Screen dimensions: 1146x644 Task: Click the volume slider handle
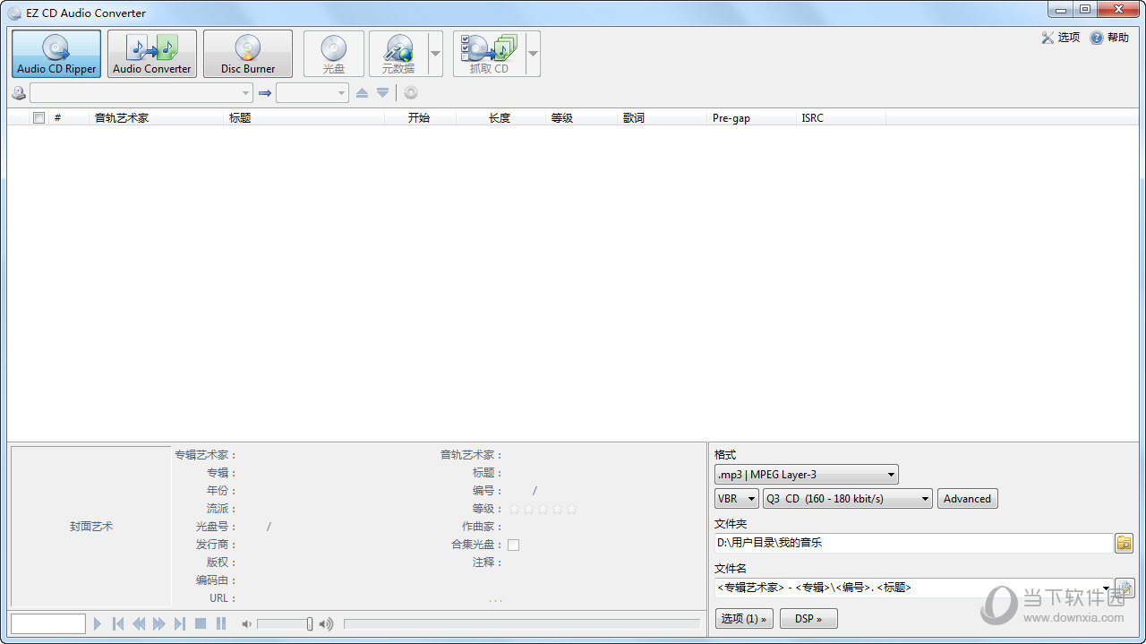click(310, 624)
